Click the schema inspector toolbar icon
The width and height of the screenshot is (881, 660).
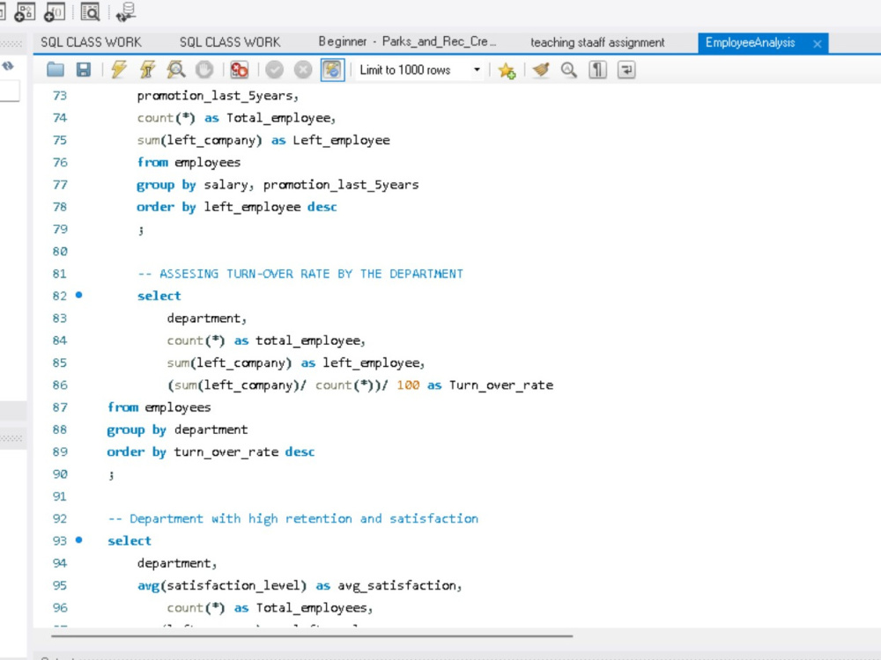point(90,11)
